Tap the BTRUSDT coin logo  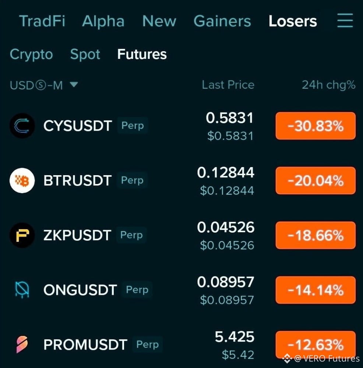22,180
